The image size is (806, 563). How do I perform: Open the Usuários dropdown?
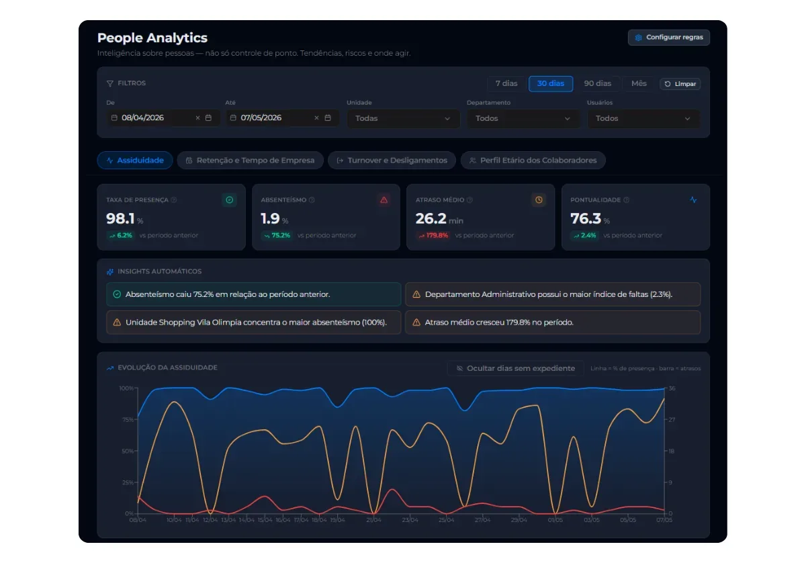(643, 118)
